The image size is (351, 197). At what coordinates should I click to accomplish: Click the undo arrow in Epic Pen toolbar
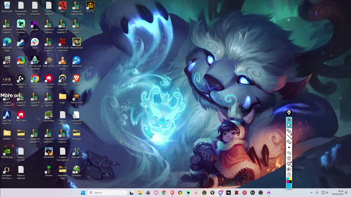tap(289, 153)
